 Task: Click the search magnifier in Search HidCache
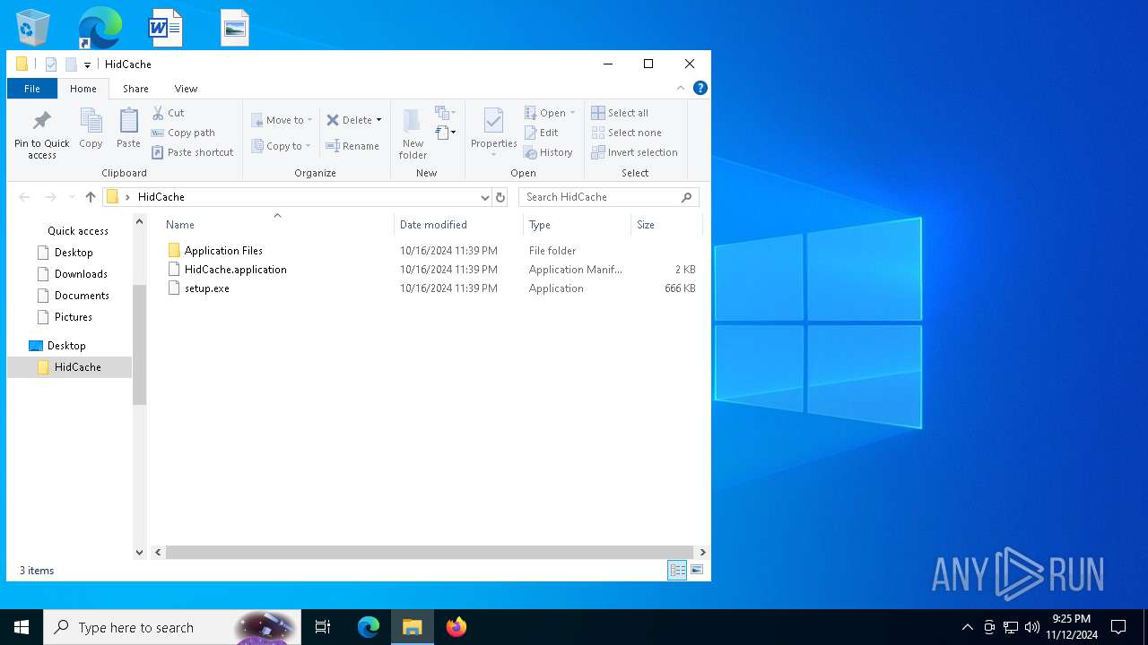click(687, 197)
